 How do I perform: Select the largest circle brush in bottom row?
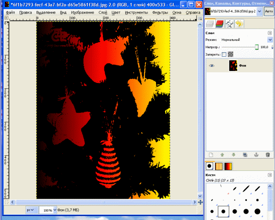point(257,212)
